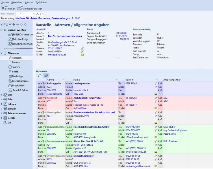Click the email envelope icon next to office@bau-su.at
Screen dimensions: 213x169
(83, 54)
